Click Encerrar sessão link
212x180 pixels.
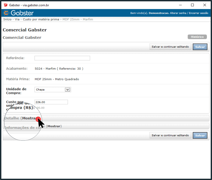198,13
